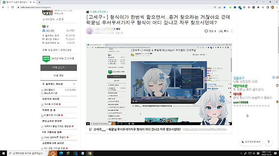
Task: Open the Extensions puzzle piece menu
Action: 258,7
